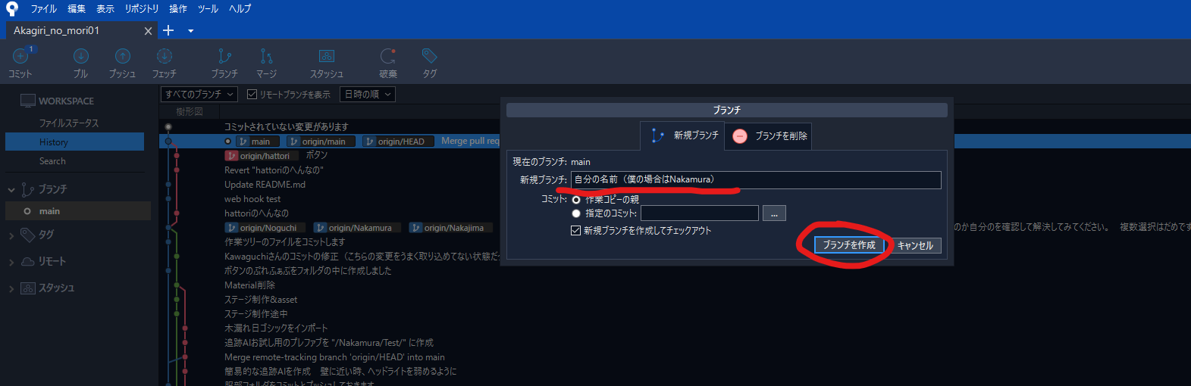Select 作業コピーの親 radio button
Viewport: 1191px width, 386px height.
point(576,200)
